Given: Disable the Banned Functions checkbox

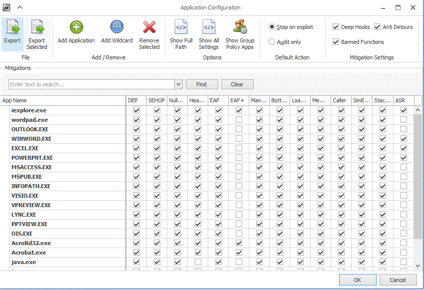Looking at the screenshot, I should (x=336, y=42).
